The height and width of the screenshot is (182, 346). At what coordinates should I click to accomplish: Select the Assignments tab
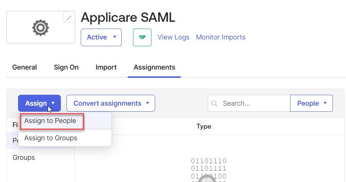[x=154, y=67]
